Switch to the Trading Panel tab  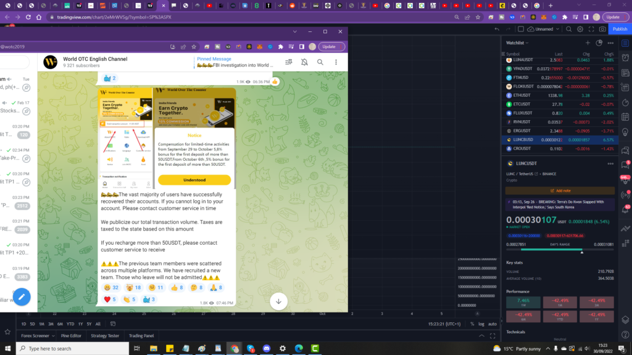point(141,336)
